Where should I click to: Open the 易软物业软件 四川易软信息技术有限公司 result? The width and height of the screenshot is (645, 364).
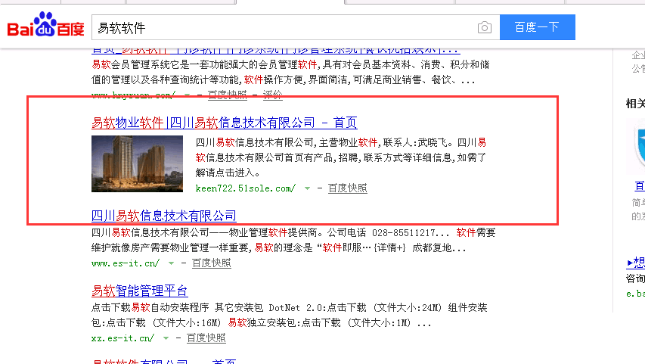[224, 123]
